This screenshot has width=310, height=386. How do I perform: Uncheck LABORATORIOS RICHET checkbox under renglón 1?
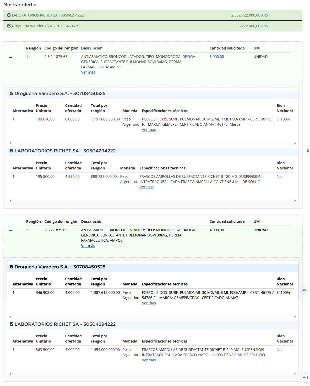point(12,151)
